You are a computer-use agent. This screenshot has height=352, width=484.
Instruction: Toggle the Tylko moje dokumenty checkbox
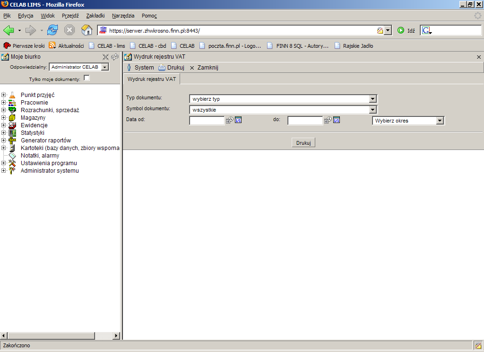[x=87, y=78]
